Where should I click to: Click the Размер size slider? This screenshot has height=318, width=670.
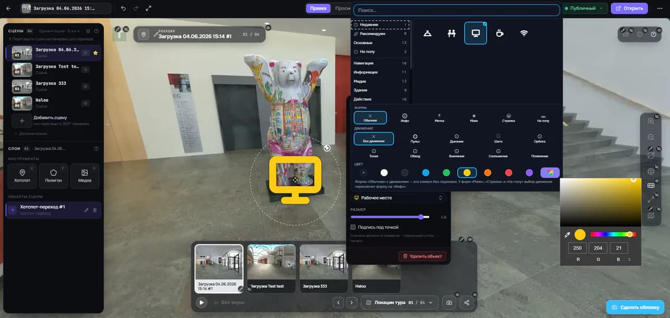pos(390,217)
